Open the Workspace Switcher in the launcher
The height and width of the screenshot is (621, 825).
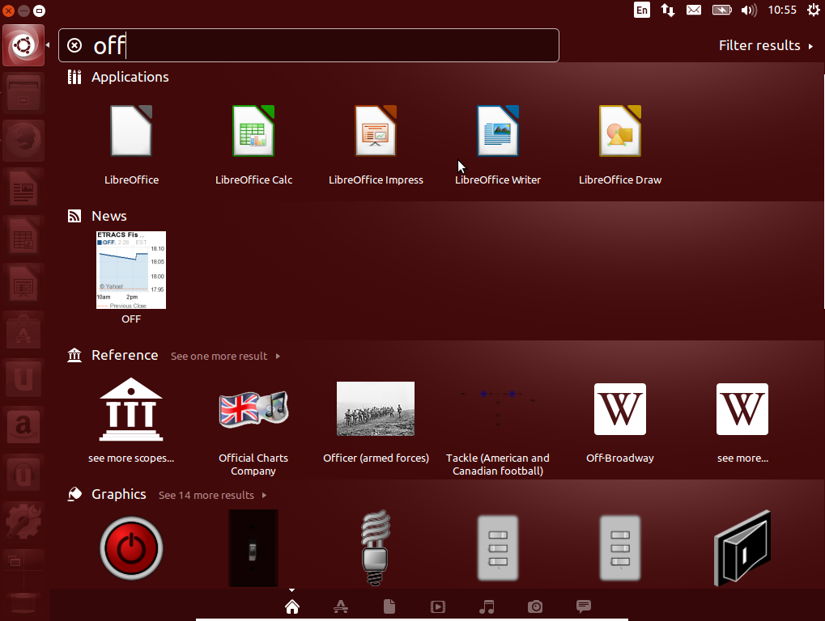[x=23, y=569]
